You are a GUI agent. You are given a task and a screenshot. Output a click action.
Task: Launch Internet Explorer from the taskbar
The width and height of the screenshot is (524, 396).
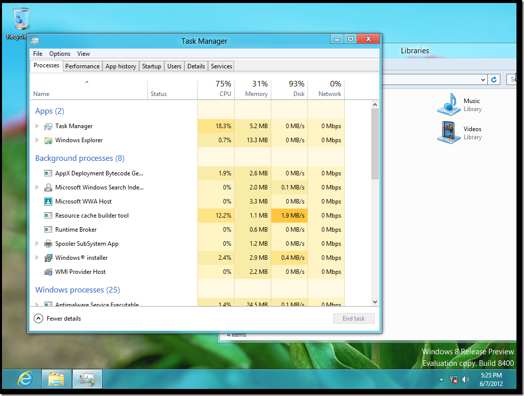(x=25, y=379)
